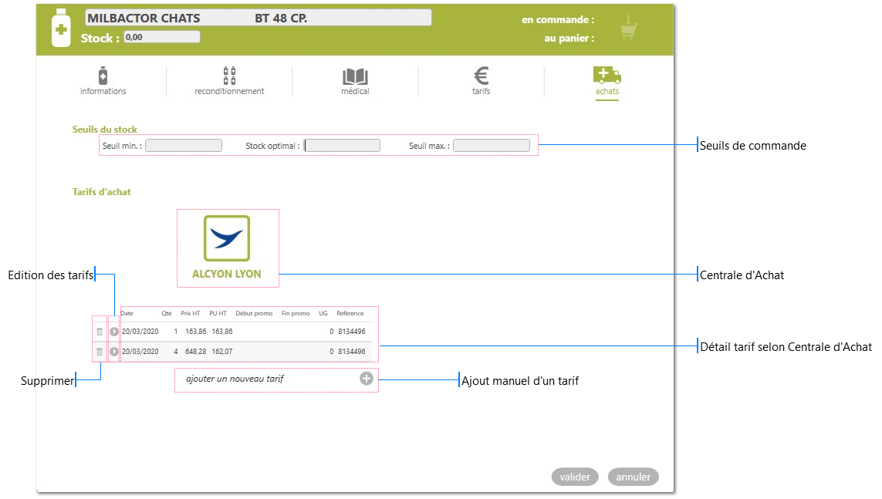Open the informations tab

point(103,82)
